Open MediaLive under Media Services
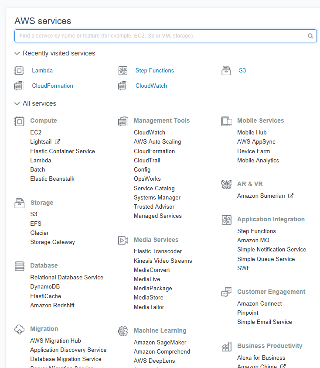The image size is (320, 368). coord(147,279)
